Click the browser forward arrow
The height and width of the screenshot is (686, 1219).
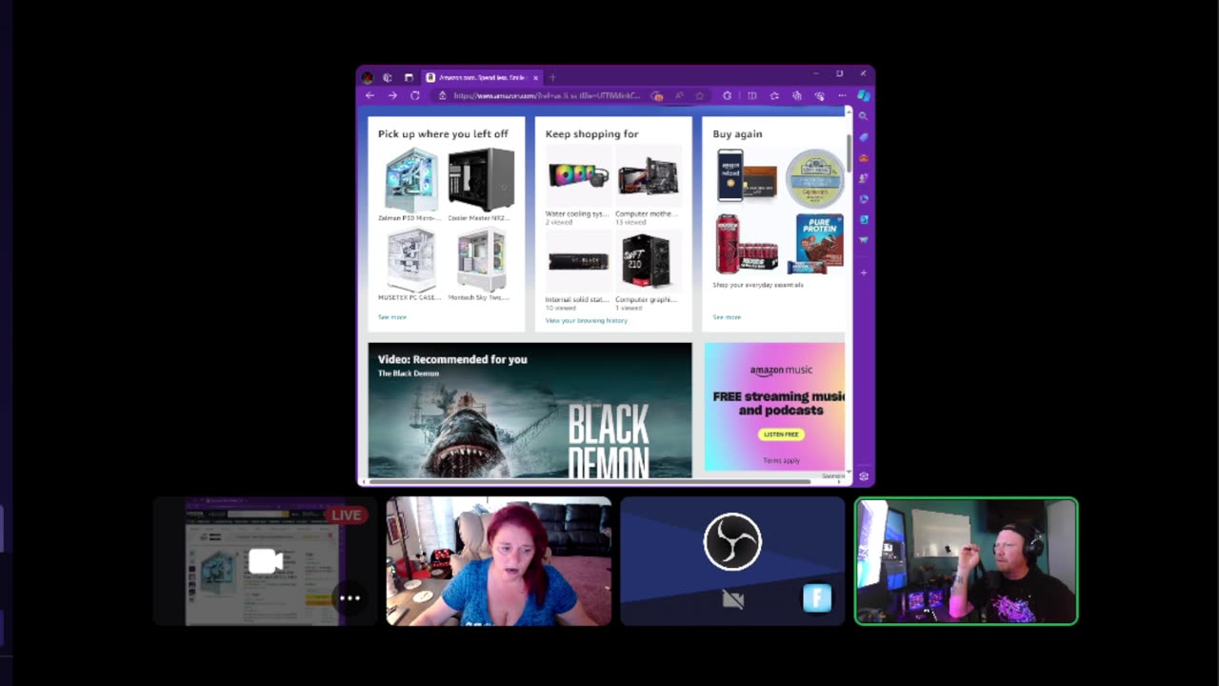[392, 95]
